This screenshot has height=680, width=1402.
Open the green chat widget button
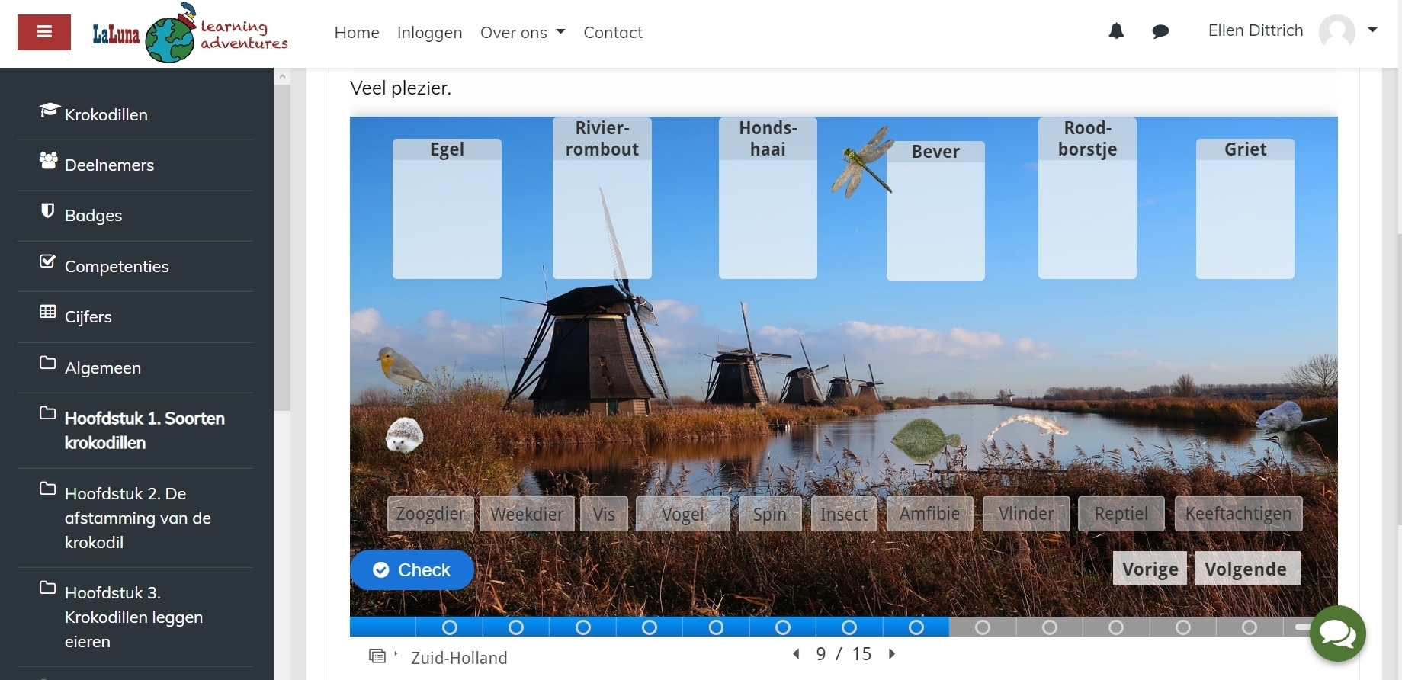(x=1338, y=633)
